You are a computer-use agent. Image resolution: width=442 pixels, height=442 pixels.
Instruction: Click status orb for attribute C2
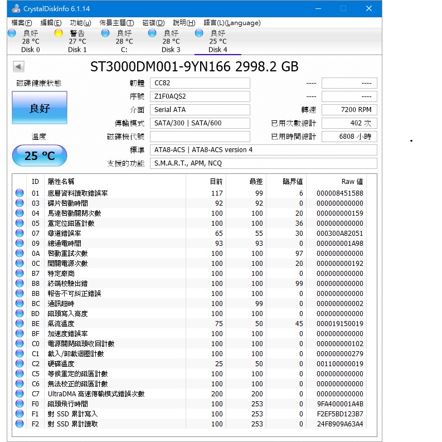20,363
